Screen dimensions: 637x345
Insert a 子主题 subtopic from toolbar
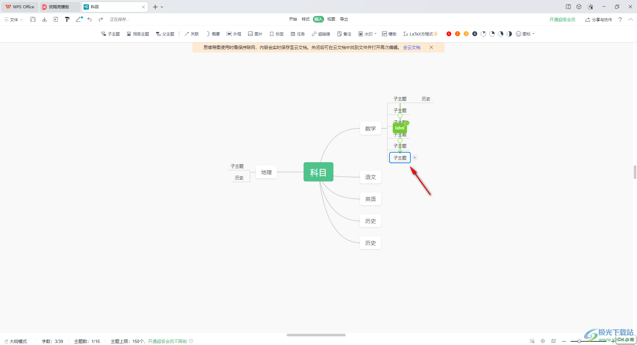111,34
